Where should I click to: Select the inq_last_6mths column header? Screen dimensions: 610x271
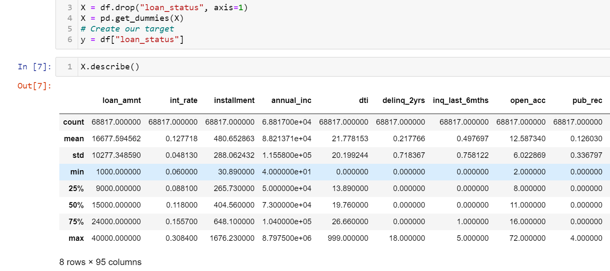461,100
